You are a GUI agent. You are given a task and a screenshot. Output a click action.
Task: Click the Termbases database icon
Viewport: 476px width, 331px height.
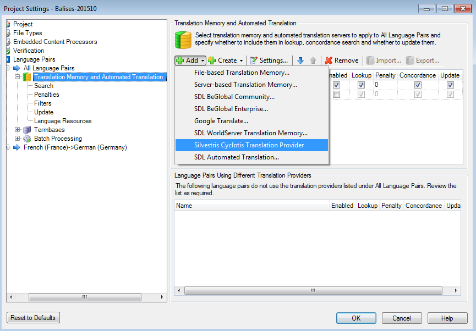pos(27,130)
